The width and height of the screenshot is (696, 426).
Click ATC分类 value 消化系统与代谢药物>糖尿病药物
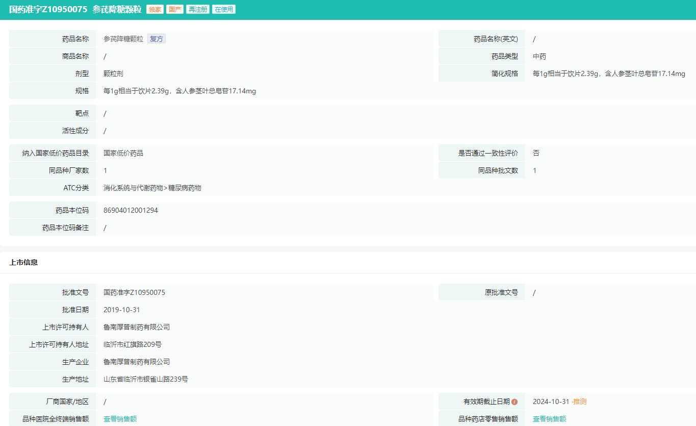click(152, 188)
